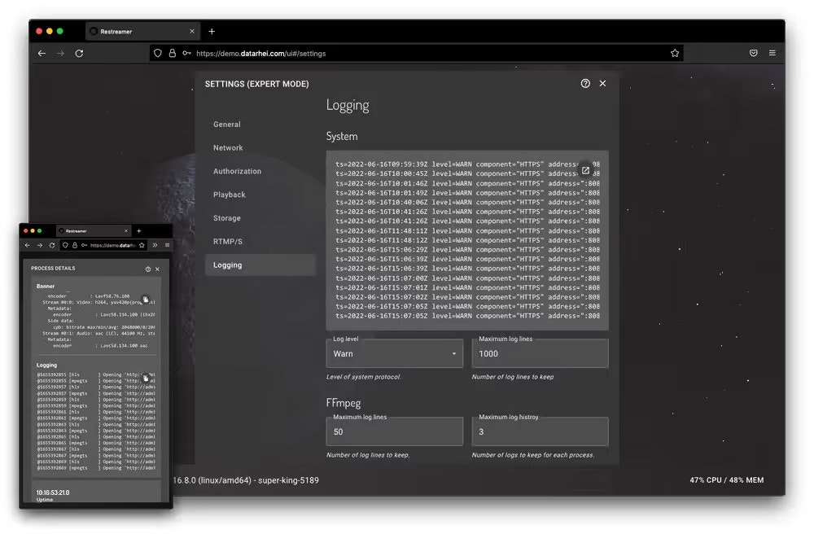Open new tab in small browser window

coord(138,231)
